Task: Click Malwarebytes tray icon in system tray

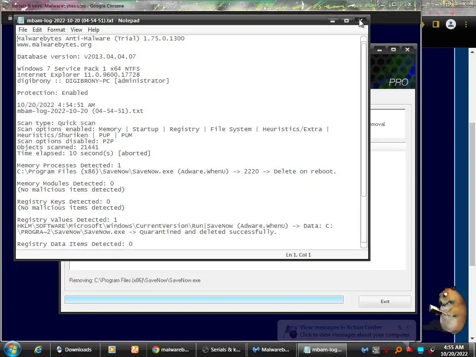Action: coord(364,350)
